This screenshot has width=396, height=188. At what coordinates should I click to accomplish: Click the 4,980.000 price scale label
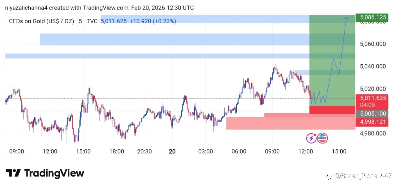pos(373,134)
